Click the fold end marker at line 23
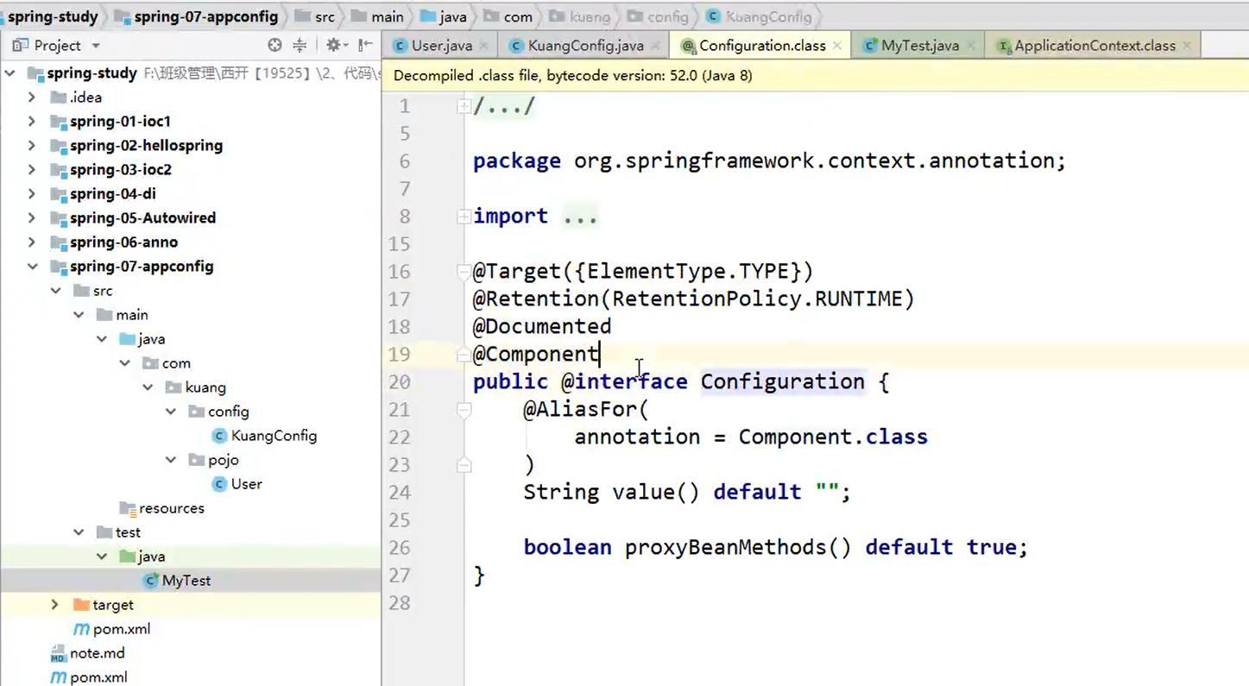The image size is (1249, 686). pos(464,465)
